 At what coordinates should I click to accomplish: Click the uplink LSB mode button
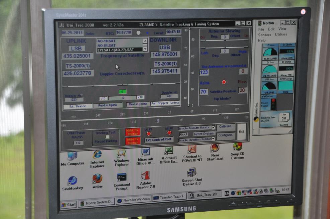[x=76, y=48]
